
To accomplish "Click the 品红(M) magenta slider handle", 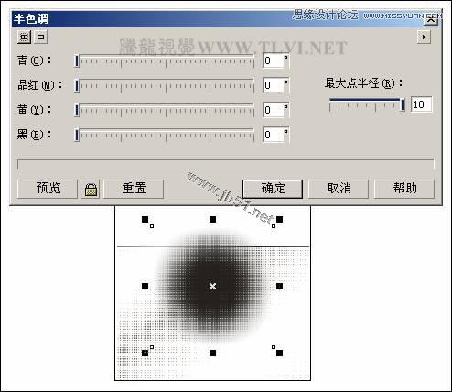I will [77, 86].
